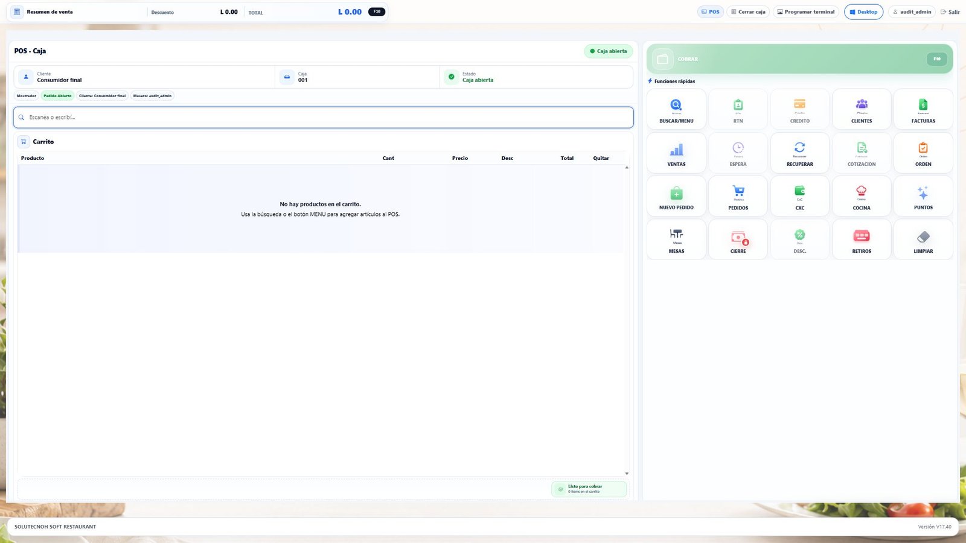Click the RECUPERAR function

pyautogui.click(x=800, y=153)
